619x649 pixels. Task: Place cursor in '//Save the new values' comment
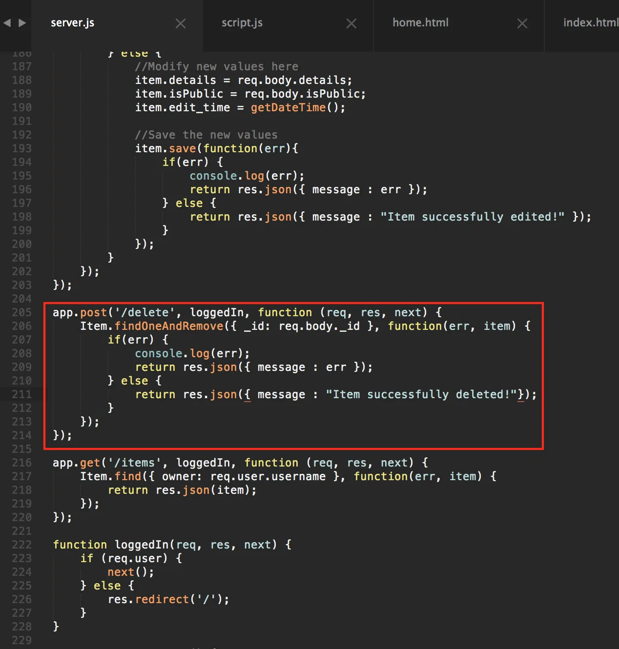206,135
